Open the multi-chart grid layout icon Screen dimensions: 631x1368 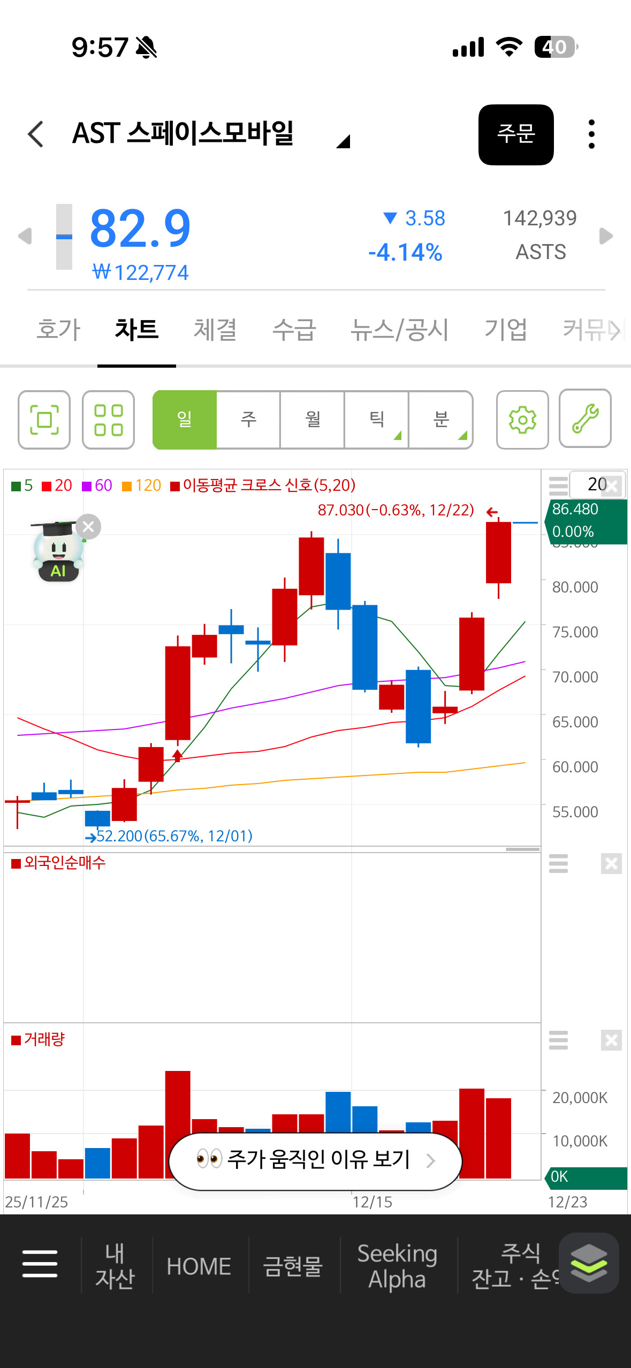tap(108, 420)
